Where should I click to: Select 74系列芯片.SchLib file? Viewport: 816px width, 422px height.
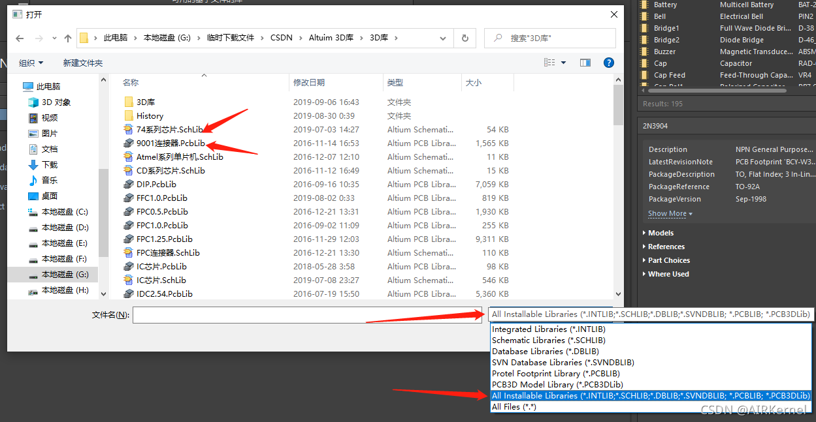(x=170, y=130)
